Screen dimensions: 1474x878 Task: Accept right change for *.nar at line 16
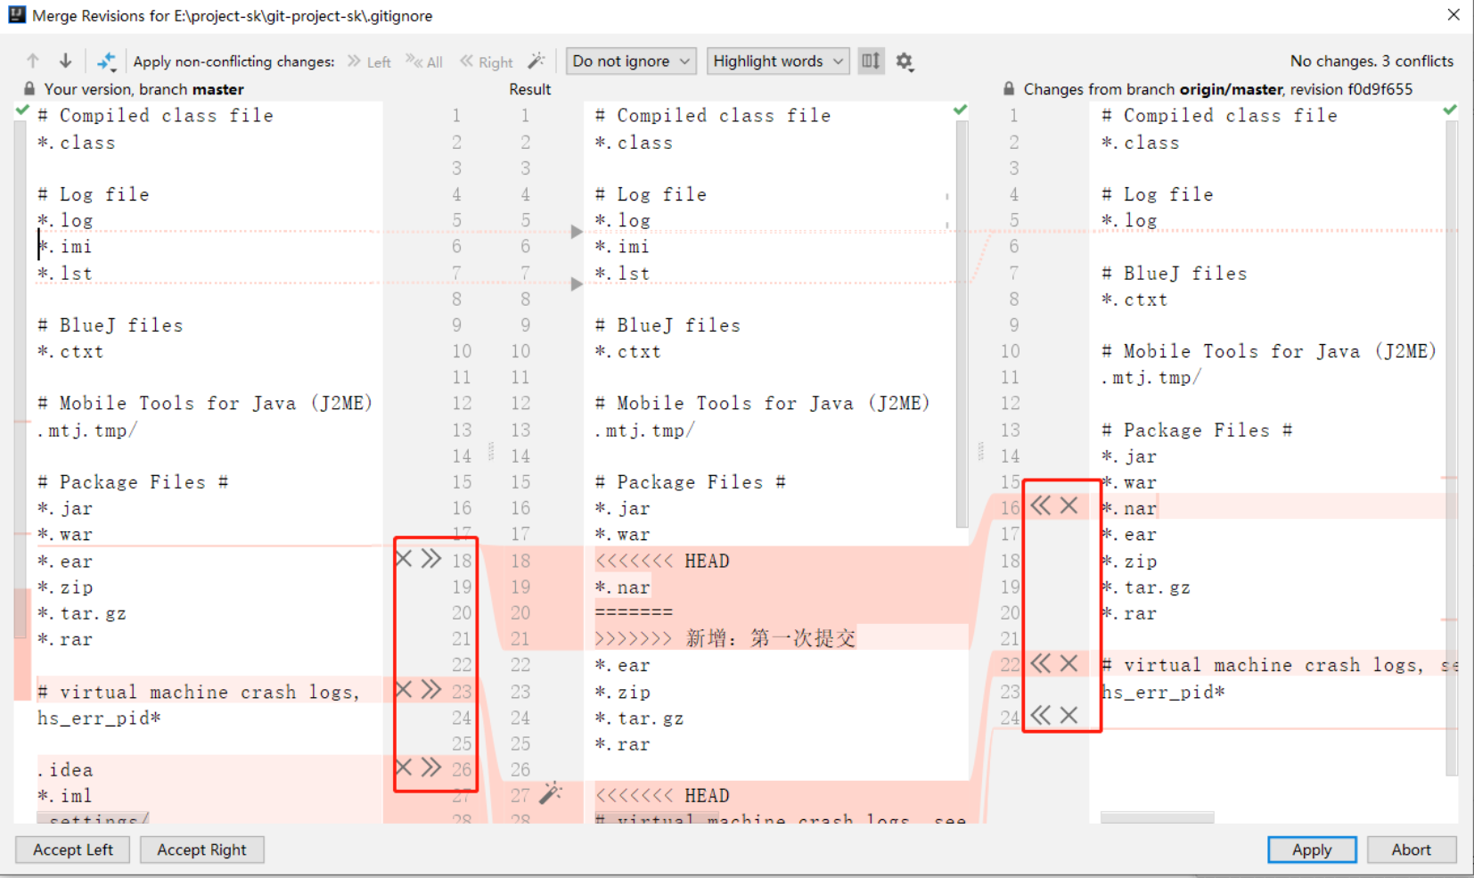click(x=1040, y=506)
